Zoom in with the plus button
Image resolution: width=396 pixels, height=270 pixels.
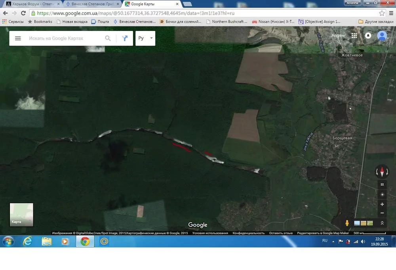(382, 204)
